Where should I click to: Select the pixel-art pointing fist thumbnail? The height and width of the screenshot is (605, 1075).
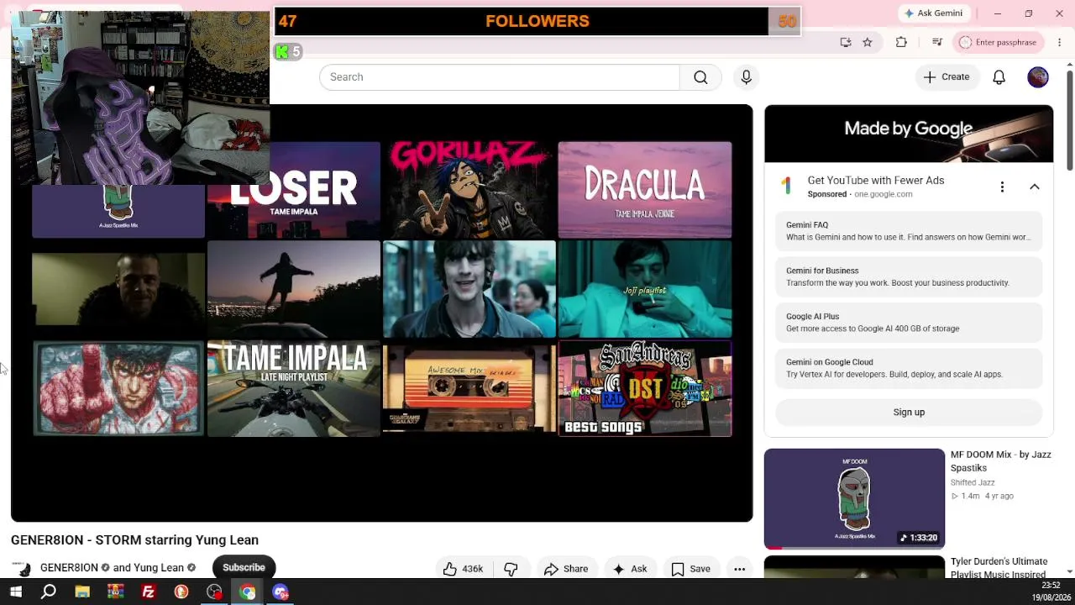pyautogui.click(x=118, y=388)
